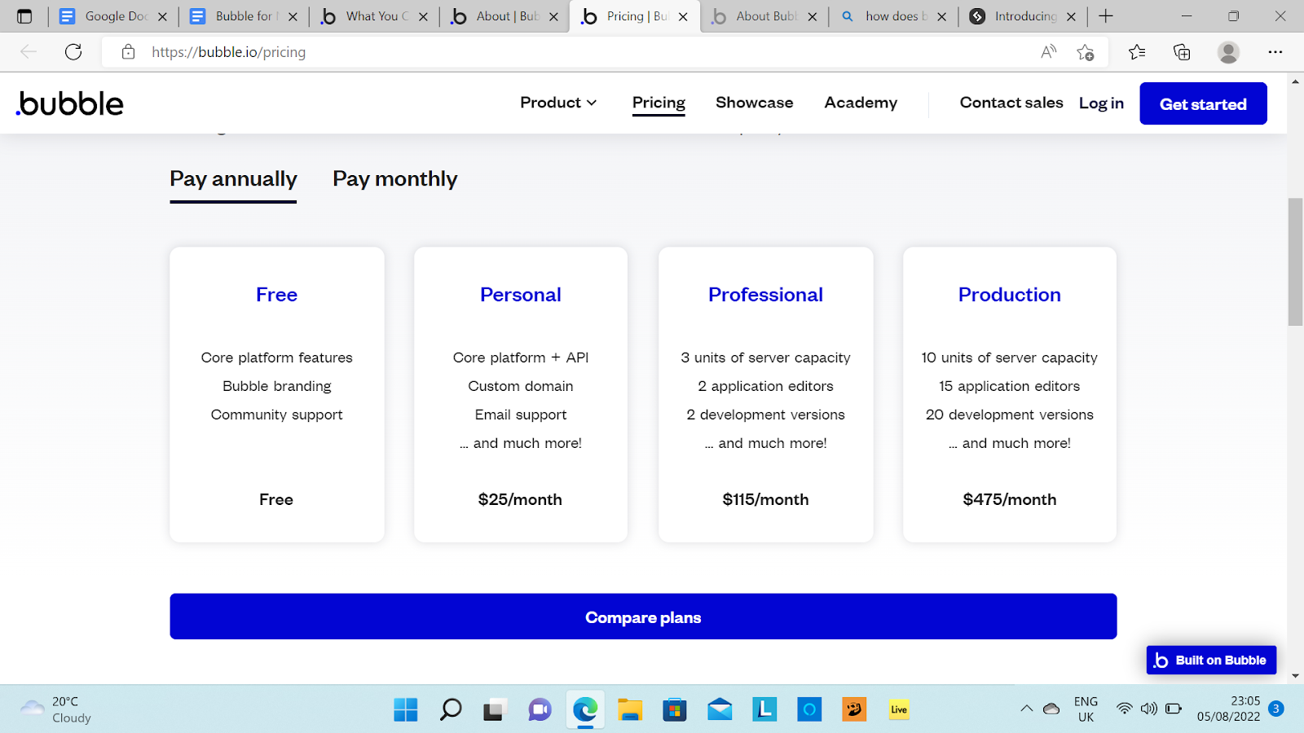Click $475/month price text

tap(1010, 499)
